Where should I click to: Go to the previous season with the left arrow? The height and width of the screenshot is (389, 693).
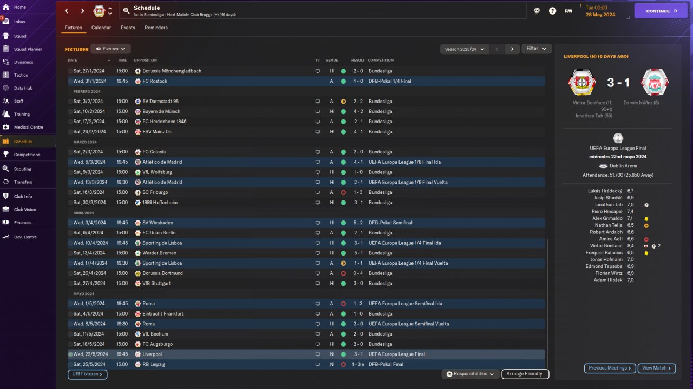pos(497,49)
